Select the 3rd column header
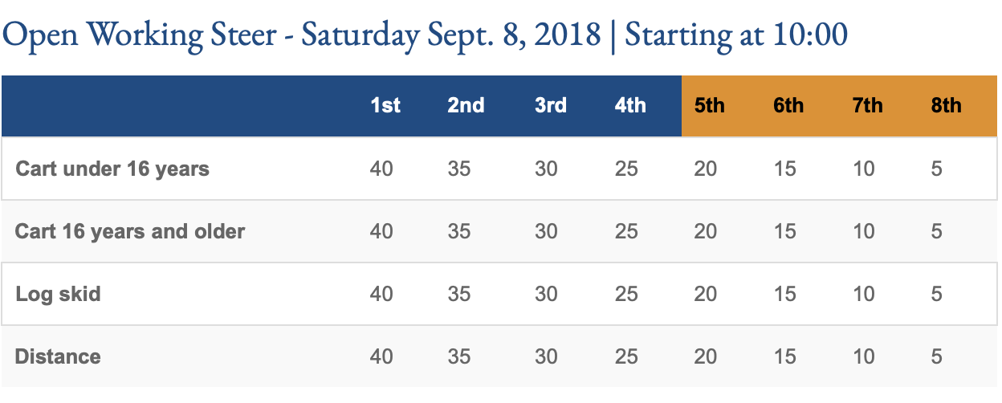The width and height of the screenshot is (1002, 403). click(x=550, y=106)
